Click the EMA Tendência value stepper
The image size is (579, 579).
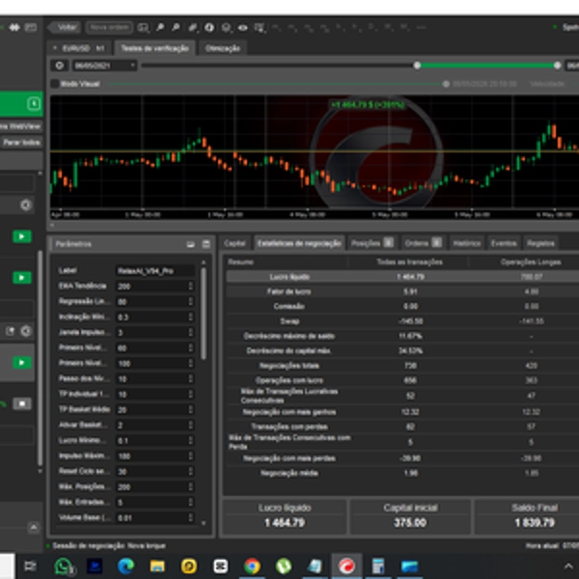[x=190, y=287]
